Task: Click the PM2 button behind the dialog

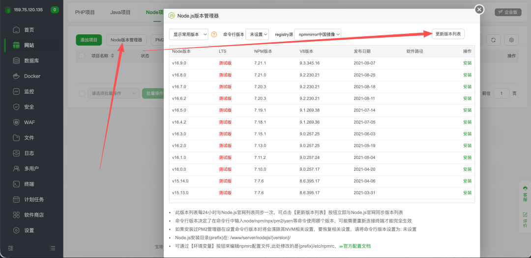Action: [x=157, y=40]
